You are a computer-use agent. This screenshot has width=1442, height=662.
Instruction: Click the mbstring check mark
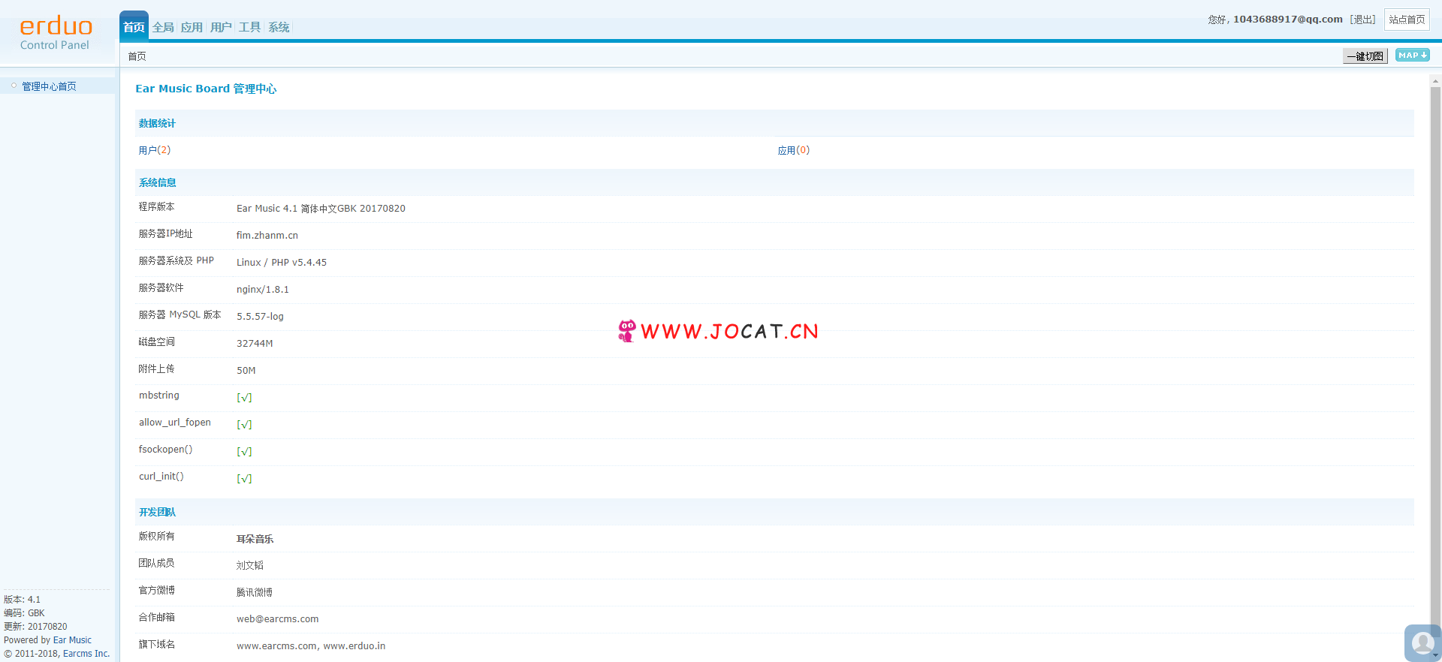pyautogui.click(x=244, y=398)
